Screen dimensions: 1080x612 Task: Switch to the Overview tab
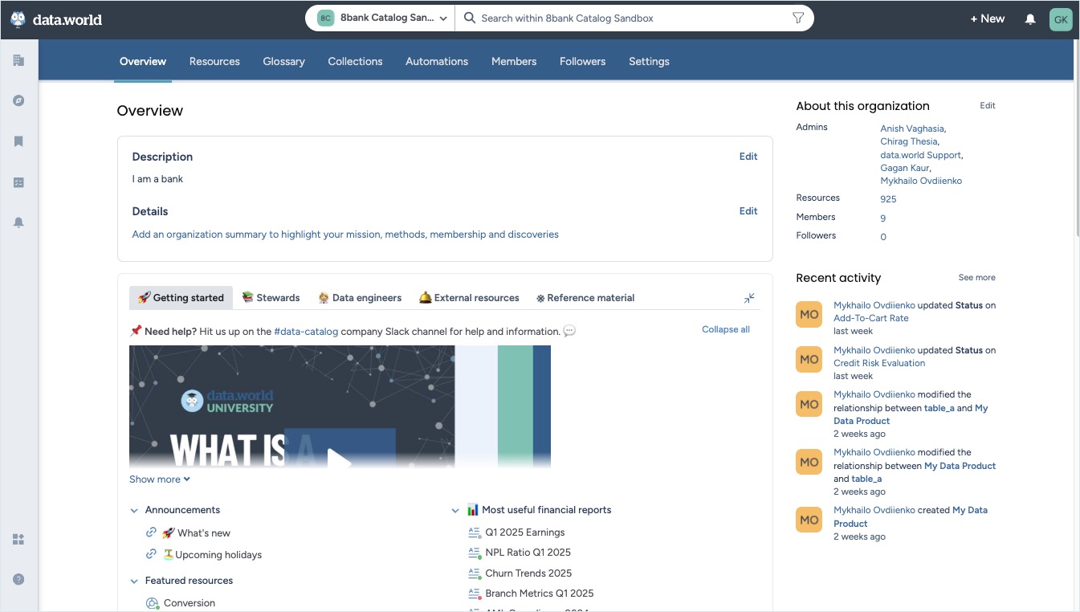click(143, 61)
